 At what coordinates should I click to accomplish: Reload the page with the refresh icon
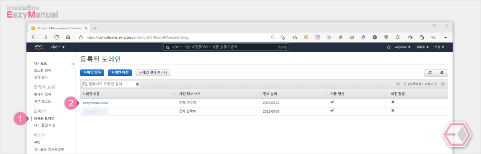(57, 37)
